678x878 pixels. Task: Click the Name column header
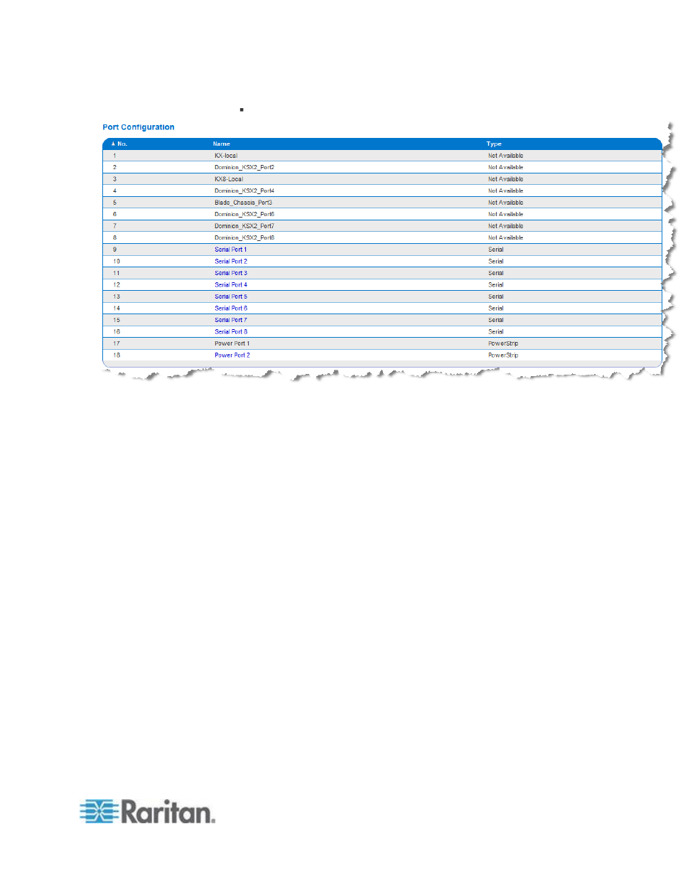tap(221, 144)
